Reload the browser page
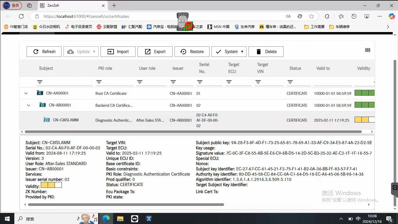 click(x=21, y=16)
